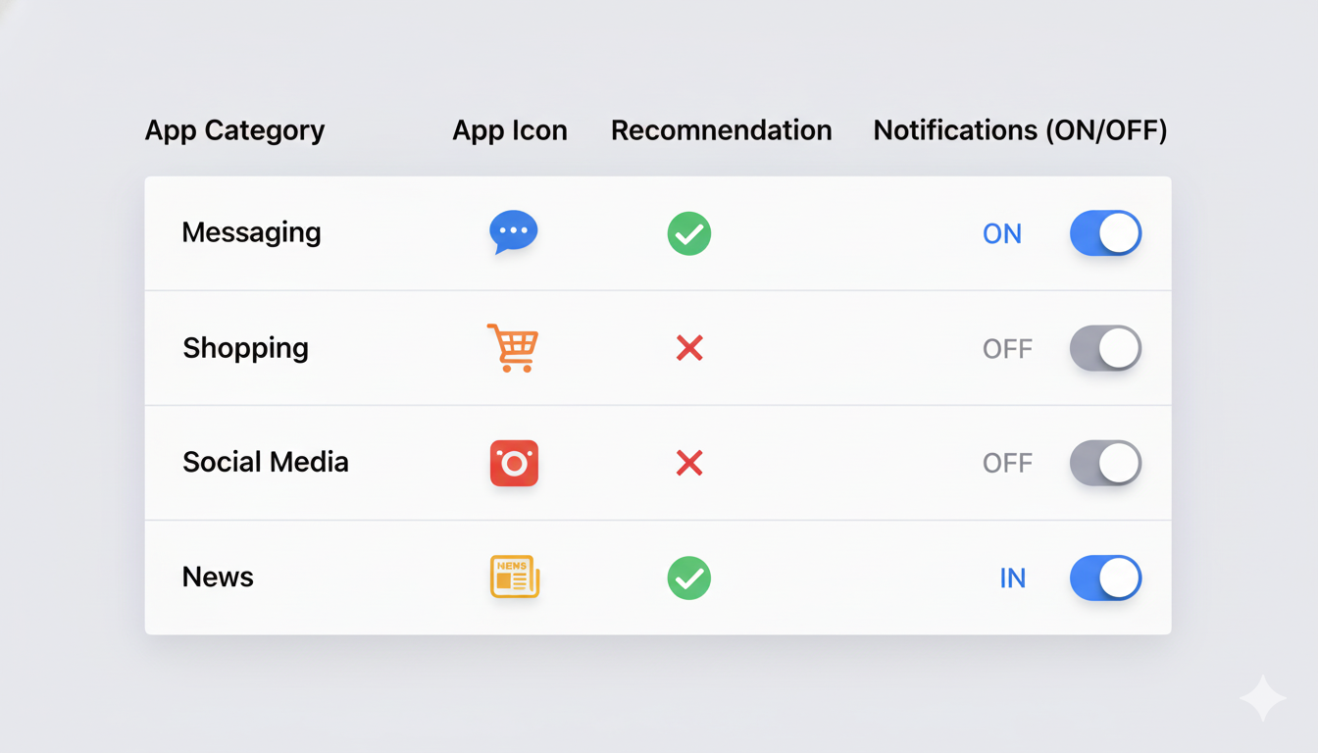
Task: Click the App Icon column header
Action: [x=510, y=130]
